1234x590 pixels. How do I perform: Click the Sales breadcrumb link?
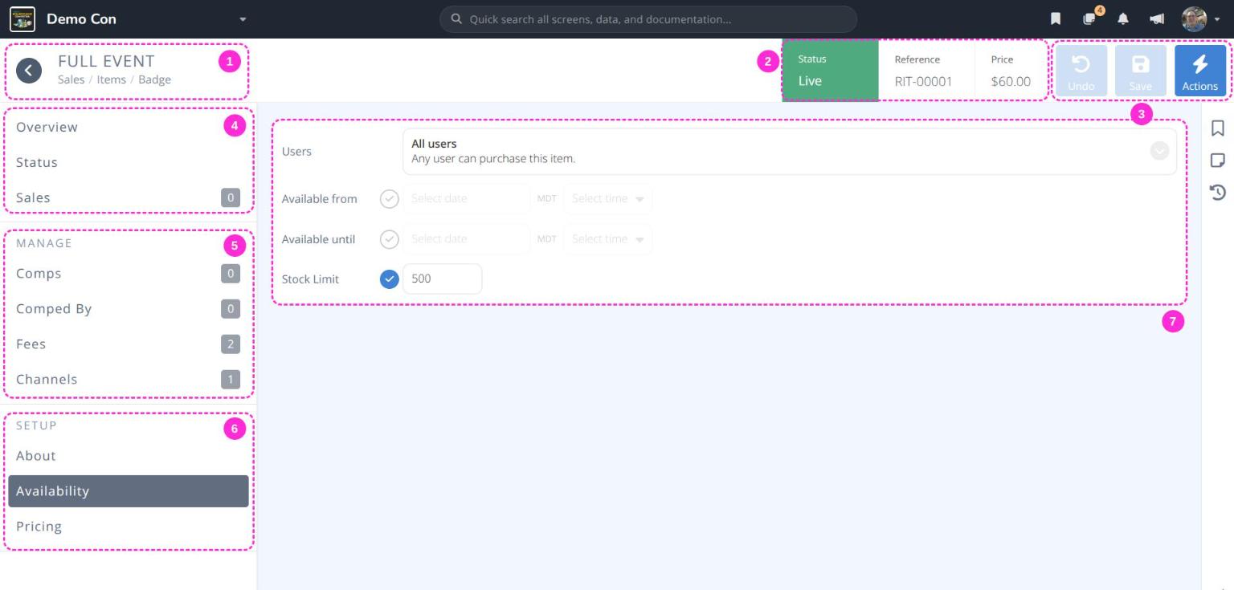[x=71, y=79]
